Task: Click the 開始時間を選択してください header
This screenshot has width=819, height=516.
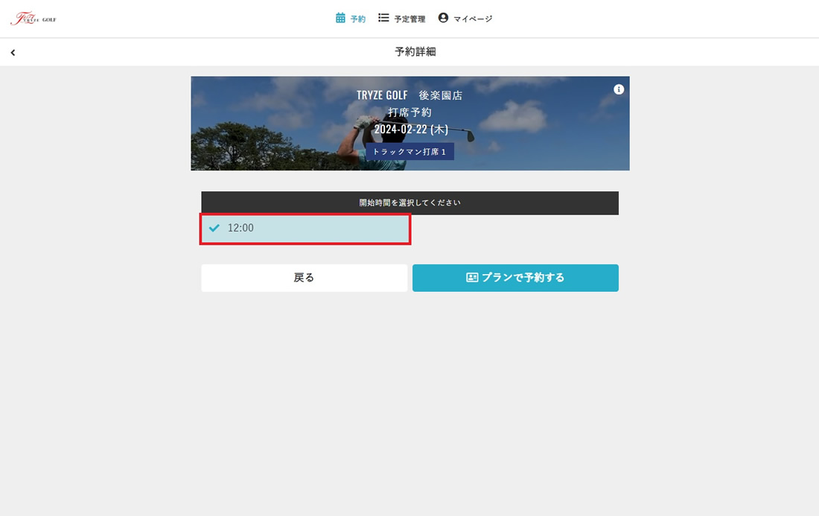Action: coord(410,203)
